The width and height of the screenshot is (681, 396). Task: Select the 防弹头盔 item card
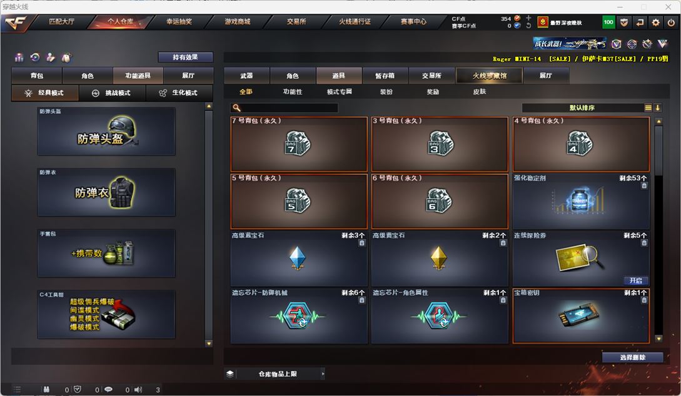click(106, 131)
